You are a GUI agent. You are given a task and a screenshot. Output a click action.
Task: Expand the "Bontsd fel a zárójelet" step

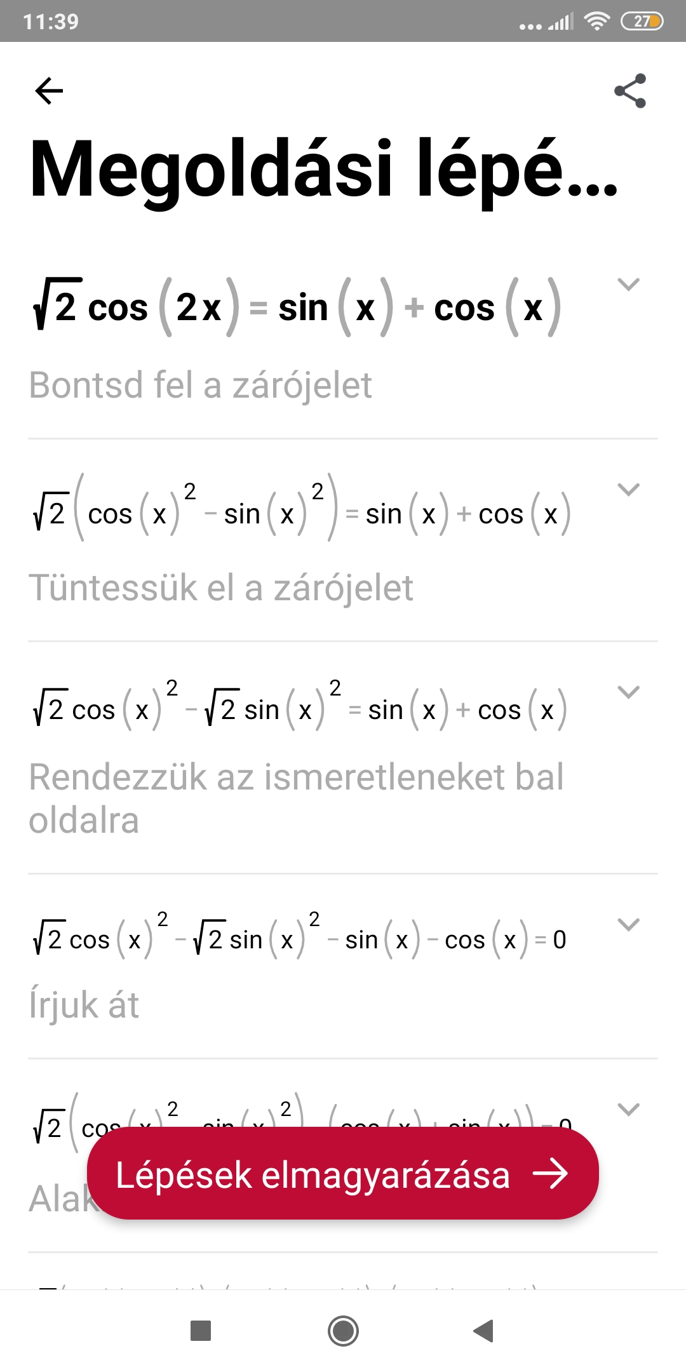pyautogui.click(x=628, y=285)
